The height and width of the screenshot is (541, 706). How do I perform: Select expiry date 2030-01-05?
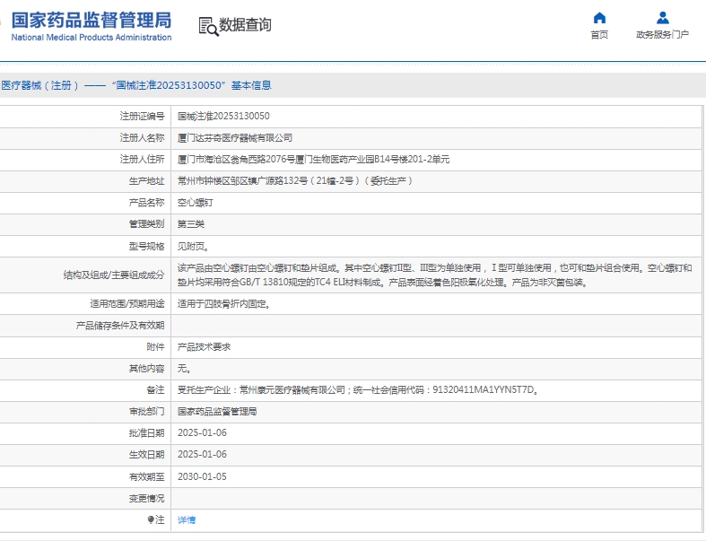(x=202, y=476)
